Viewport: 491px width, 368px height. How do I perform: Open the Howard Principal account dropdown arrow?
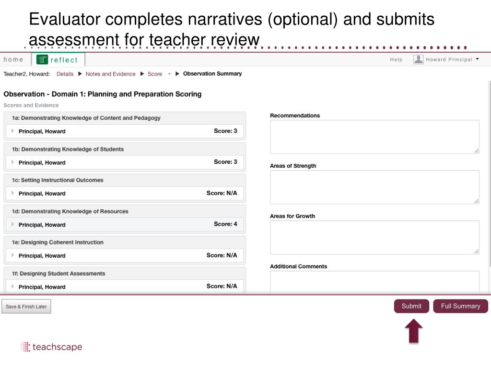coord(477,59)
